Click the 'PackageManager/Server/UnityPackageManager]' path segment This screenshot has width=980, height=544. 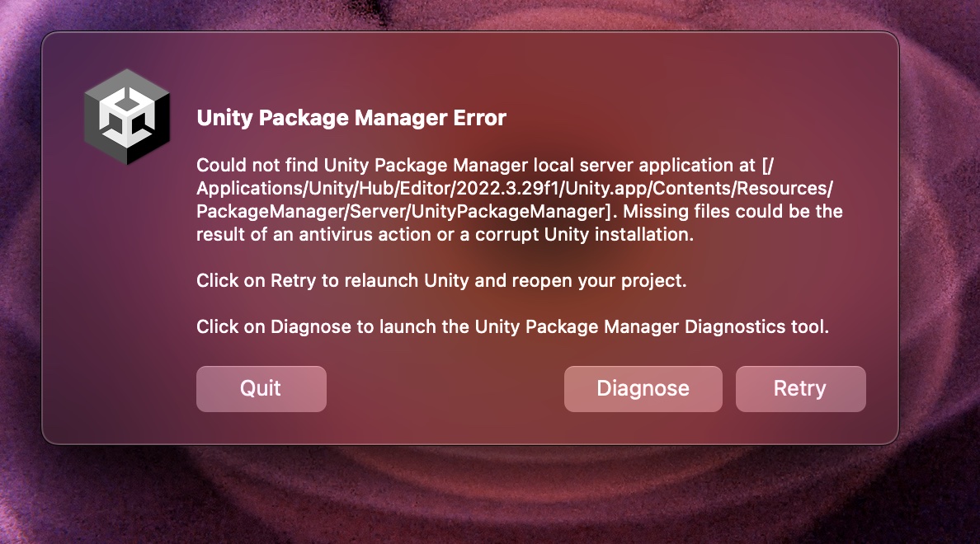click(403, 211)
